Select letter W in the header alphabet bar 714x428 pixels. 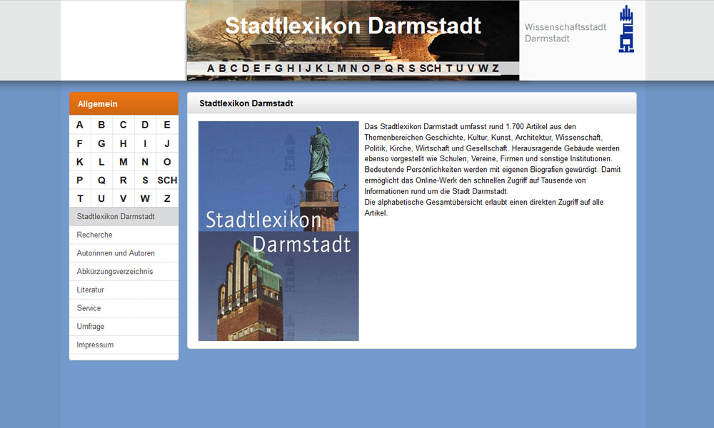[483, 68]
